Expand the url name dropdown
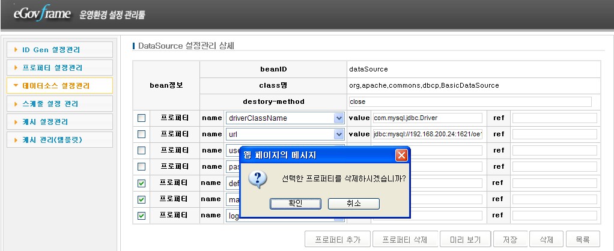 click(338, 135)
